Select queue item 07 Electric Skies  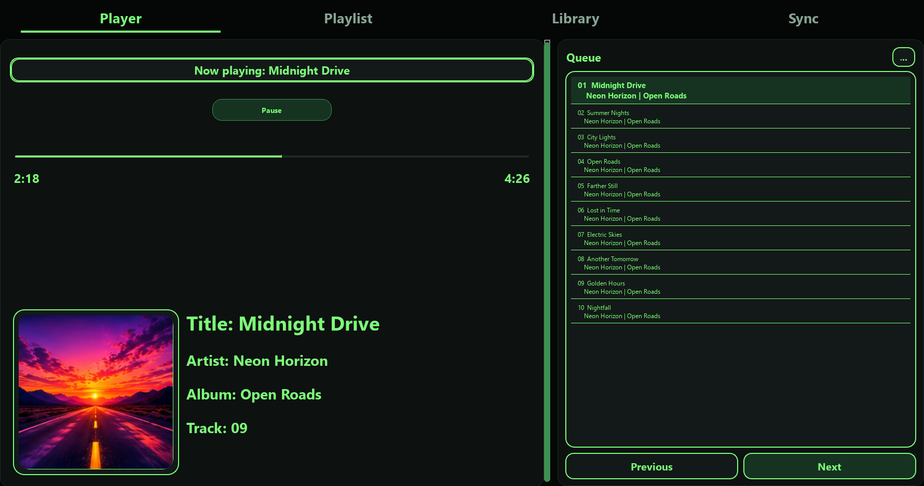(x=740, y=238)
